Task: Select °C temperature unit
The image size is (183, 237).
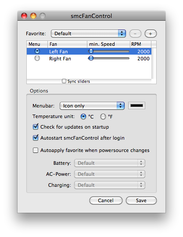Action: (83, 117)
